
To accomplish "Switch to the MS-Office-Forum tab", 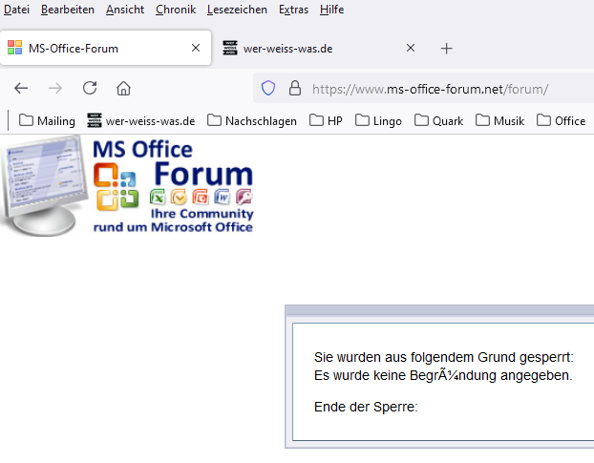I will pyautogui.click(x=105, y=48).
